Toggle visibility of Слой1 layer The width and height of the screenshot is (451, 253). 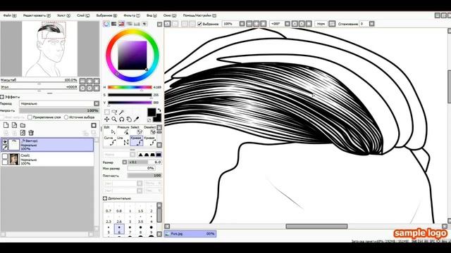pyautogui.click(x=5, y=156)
